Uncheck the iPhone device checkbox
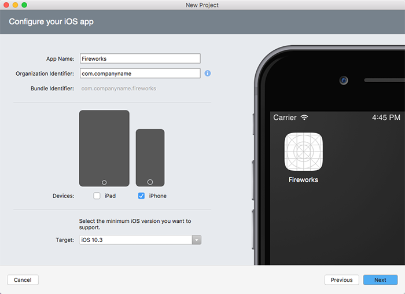Image resolution: width=405 pixels, height=294 pixels. click(x=141, y=196)
